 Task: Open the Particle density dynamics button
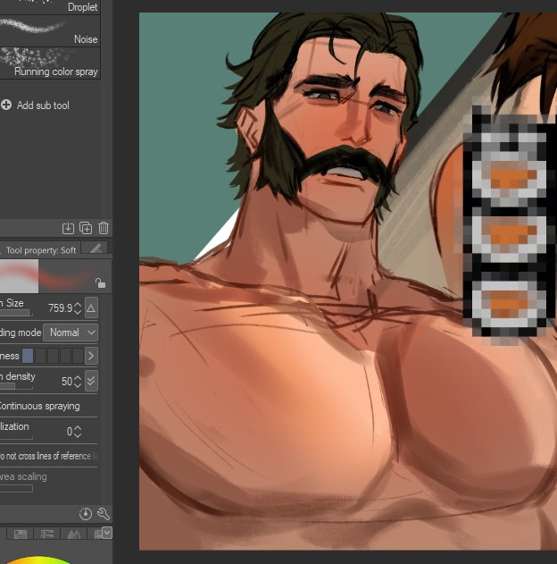coord(91,381)
